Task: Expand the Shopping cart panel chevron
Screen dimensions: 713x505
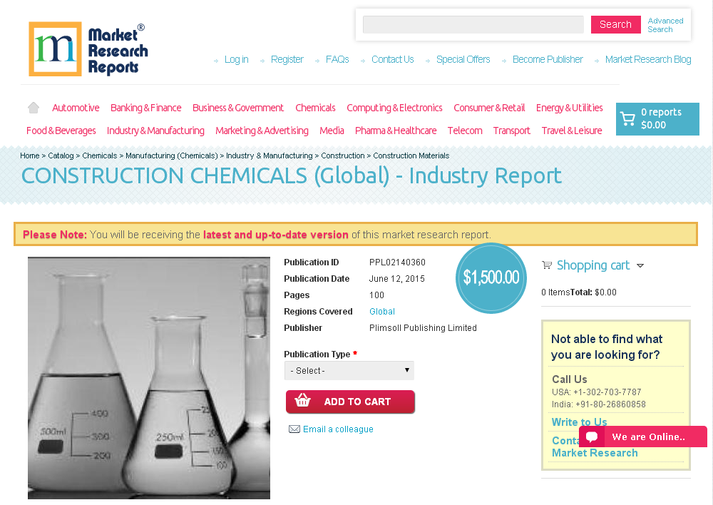Action: [x=640, y=265]
